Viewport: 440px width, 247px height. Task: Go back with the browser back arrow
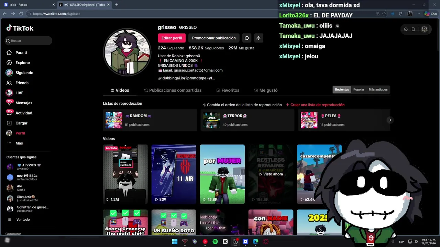pyautogui.click(x=4, y=14)
